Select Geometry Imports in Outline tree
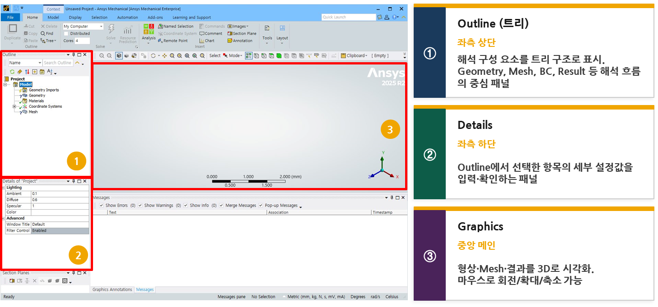Screen dimensions: 658x307 click(x=44, y=90)
